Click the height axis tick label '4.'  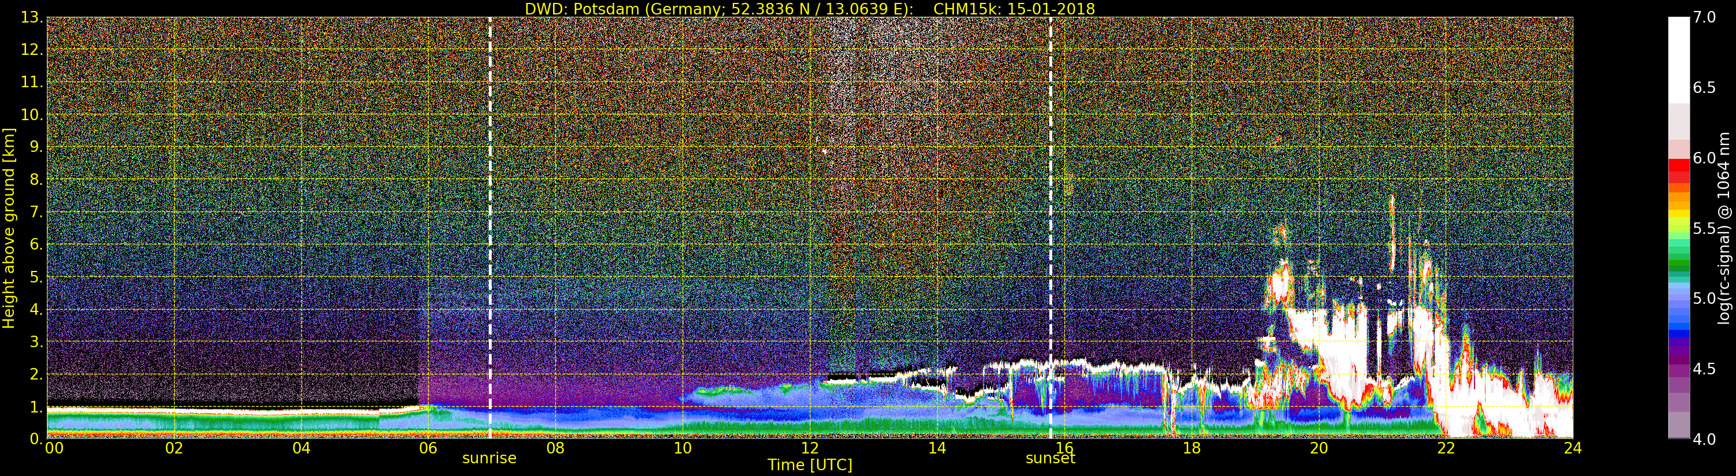[36, 309]
